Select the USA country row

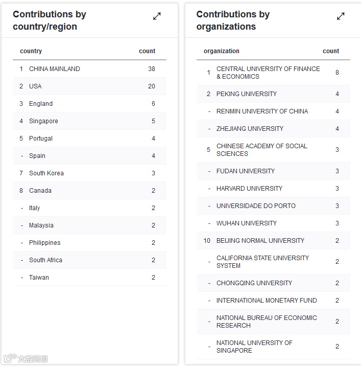point(35,86)
